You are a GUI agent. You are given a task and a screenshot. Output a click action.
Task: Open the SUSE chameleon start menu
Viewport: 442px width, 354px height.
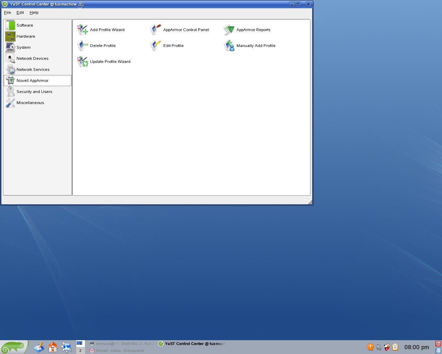click(14, 347)
